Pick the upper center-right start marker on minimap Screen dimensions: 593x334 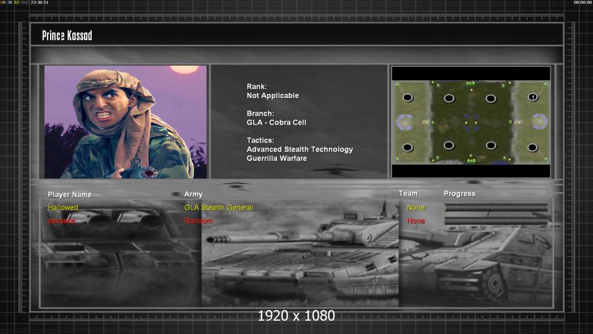pyautogui.click(x=491, y=99)
